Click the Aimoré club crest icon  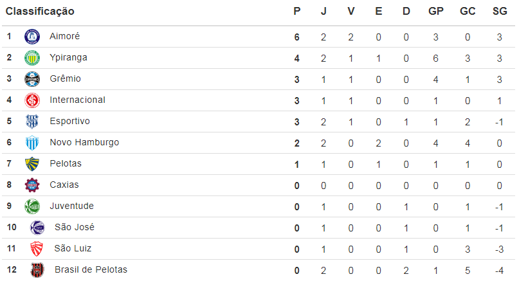pos(32,37)
